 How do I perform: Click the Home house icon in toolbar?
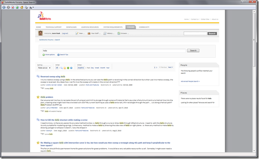pos(22,7)
